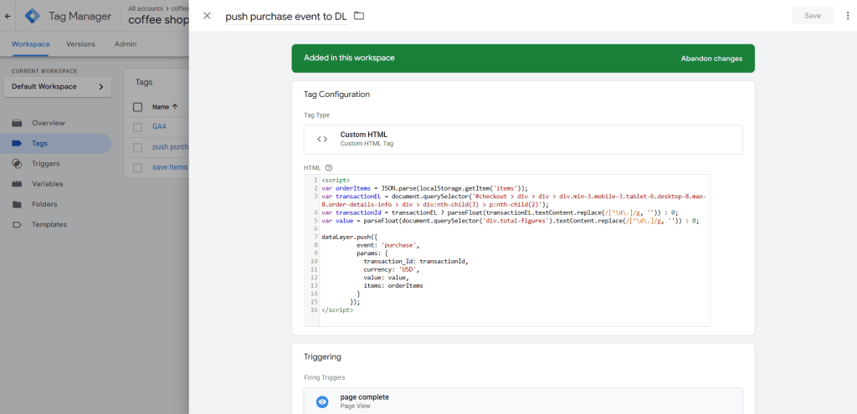Expand the Default Workspace selector

[x=58, y=87]
